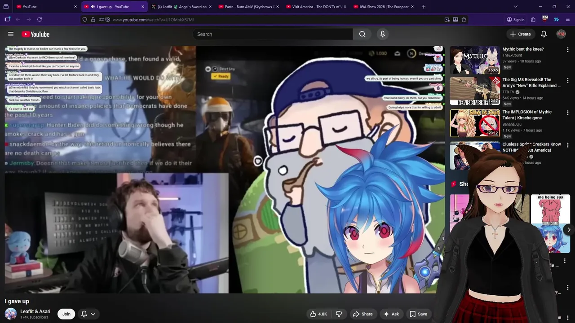Viewport: 575px width, 323px height.
Task: Open the Leaflit & Asari channel avatar
Action: pyautogui.click(x=11, y=314)
